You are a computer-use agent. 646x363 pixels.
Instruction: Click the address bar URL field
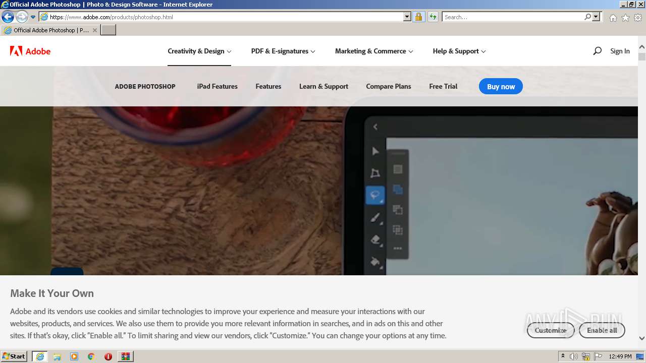pos(221,17)
